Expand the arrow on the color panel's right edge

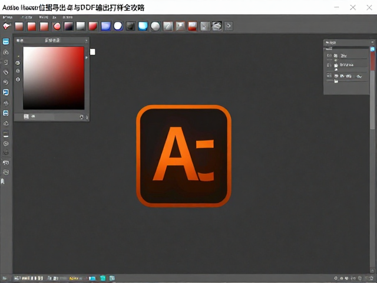click(87, 58)
